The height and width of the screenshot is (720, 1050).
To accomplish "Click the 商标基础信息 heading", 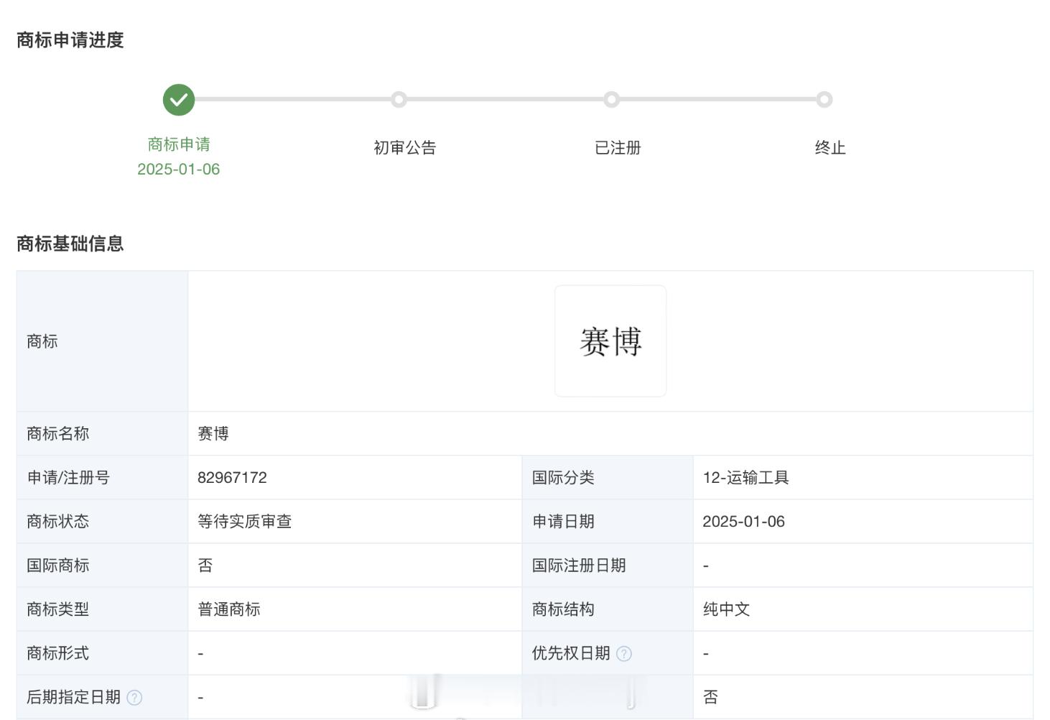I will pyautogui.click(x=70, y=244).
